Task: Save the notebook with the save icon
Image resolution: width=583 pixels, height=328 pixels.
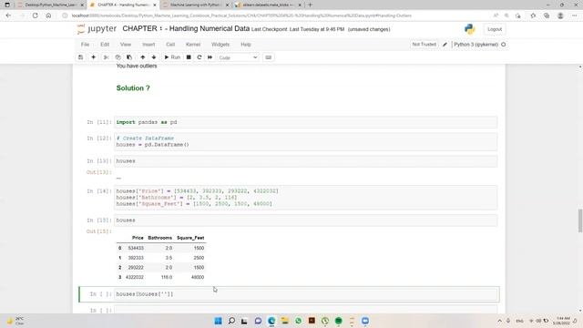Action: click(80, 57)
